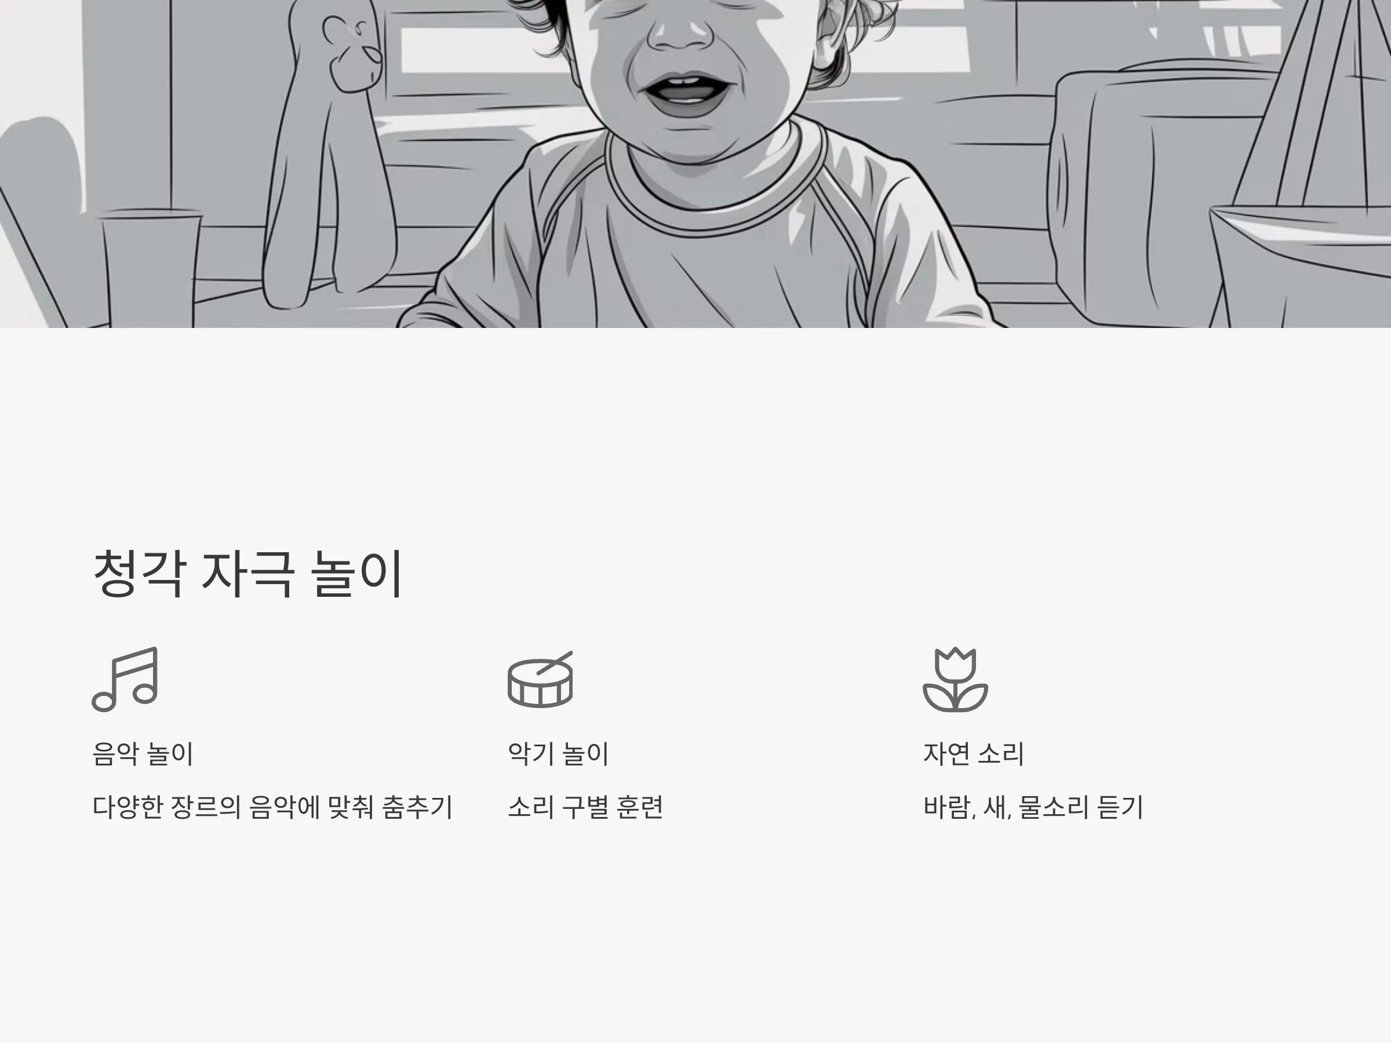Select the 청각 자극 놀이 heading
The height and width of the screenshot is (1043, 1391).
click(247, 574)
